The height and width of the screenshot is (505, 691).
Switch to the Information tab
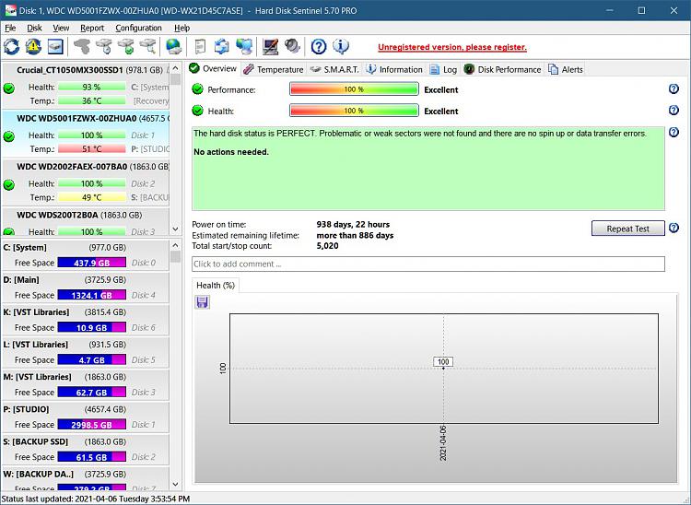click(394, 70)
